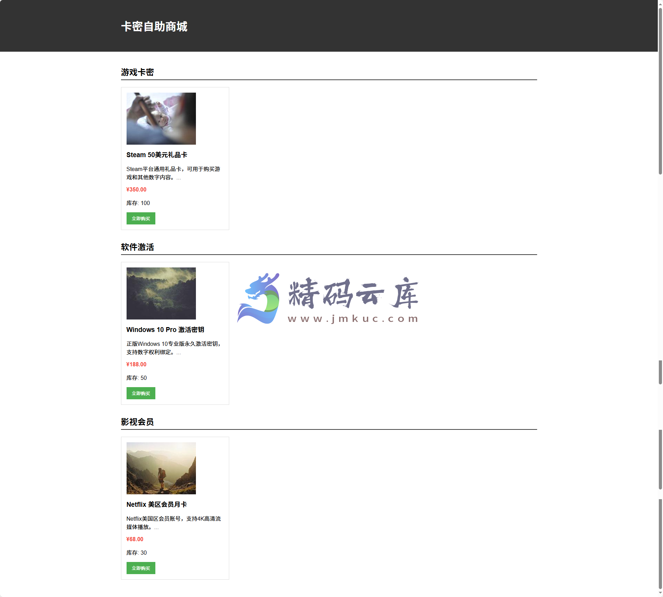This screenshot has height=597, width=663.
Task: Click the 影视会员 category heading
Action: (x=137, y=422)
